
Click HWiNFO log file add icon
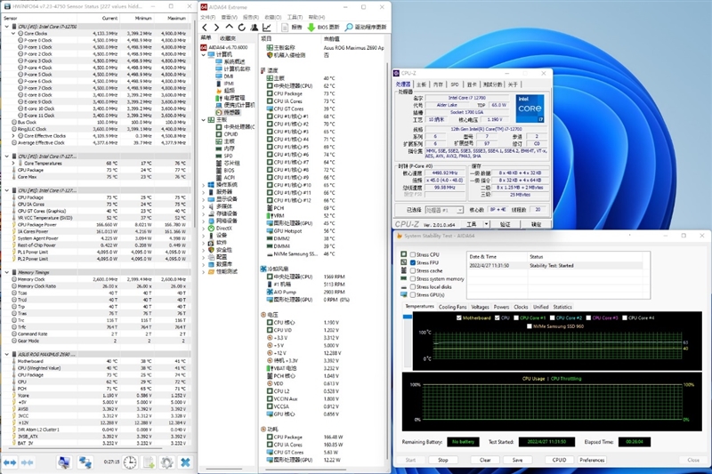point(149,462)
